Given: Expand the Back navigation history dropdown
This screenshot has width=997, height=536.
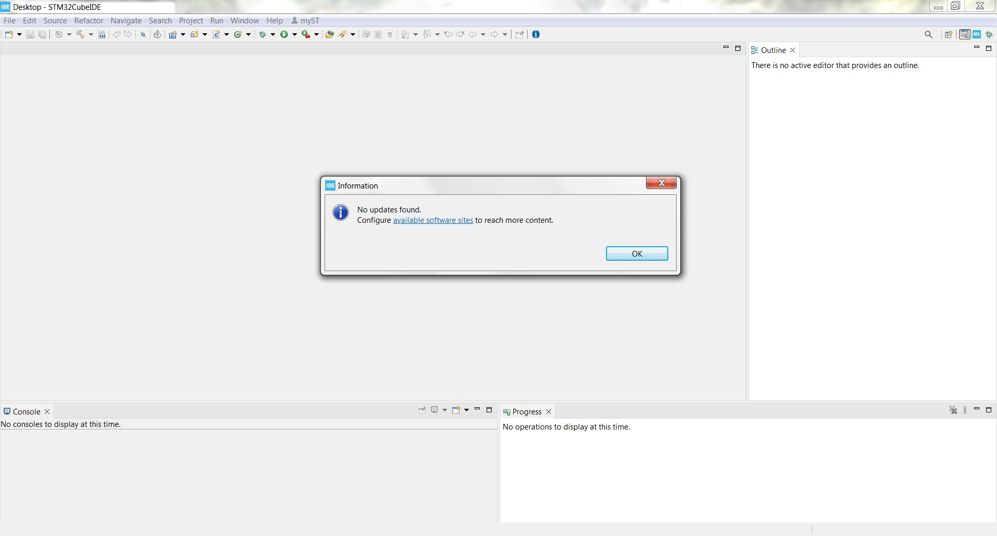Looking at the screenshot, I should click(x=483, y=34).
